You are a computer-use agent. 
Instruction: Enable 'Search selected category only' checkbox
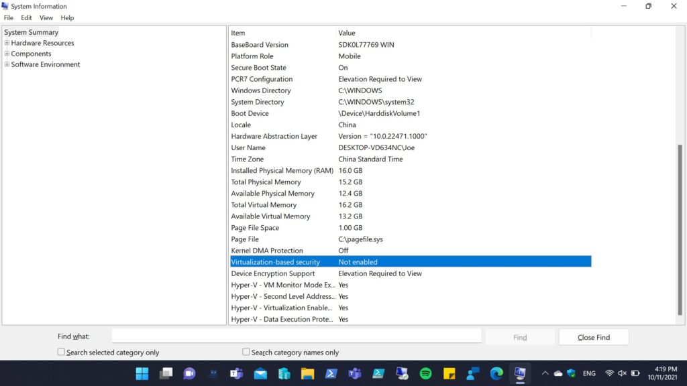tap(62, 352)
